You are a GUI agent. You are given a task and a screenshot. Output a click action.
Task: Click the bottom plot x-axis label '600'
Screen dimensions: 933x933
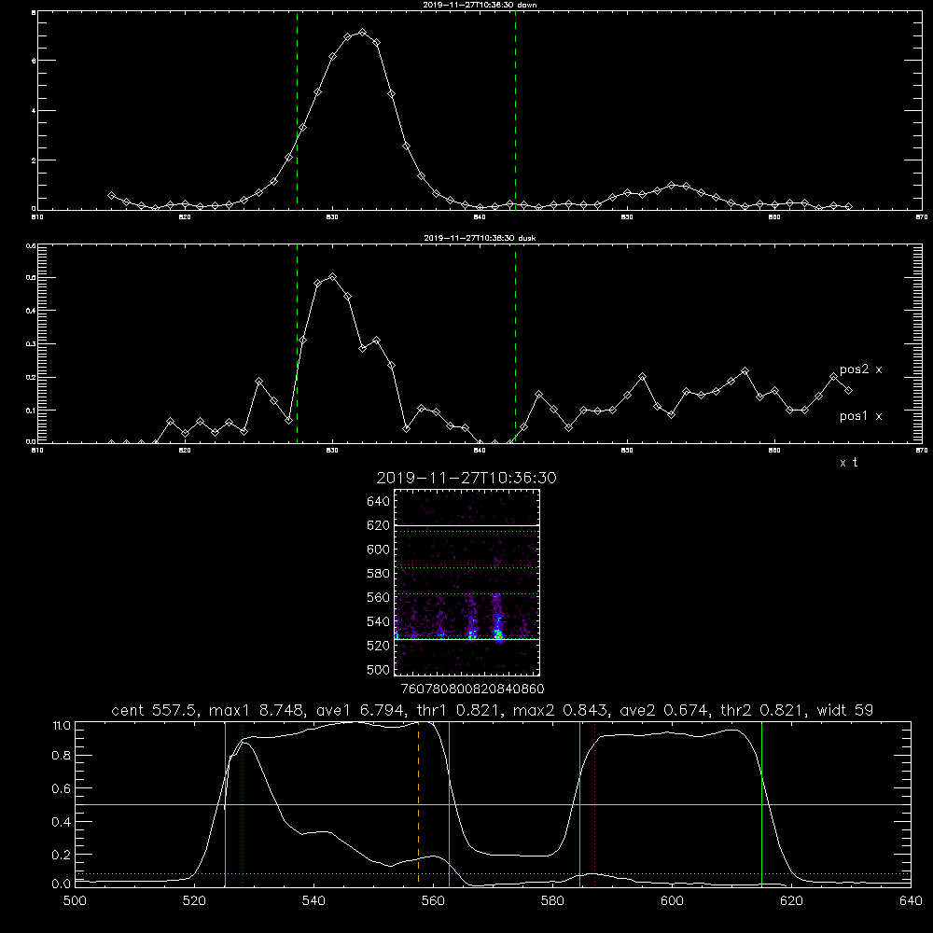672,901
